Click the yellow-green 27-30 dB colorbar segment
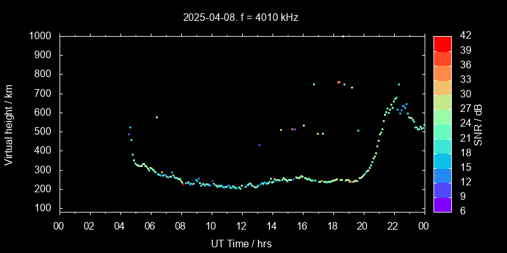 coord(442,101)
